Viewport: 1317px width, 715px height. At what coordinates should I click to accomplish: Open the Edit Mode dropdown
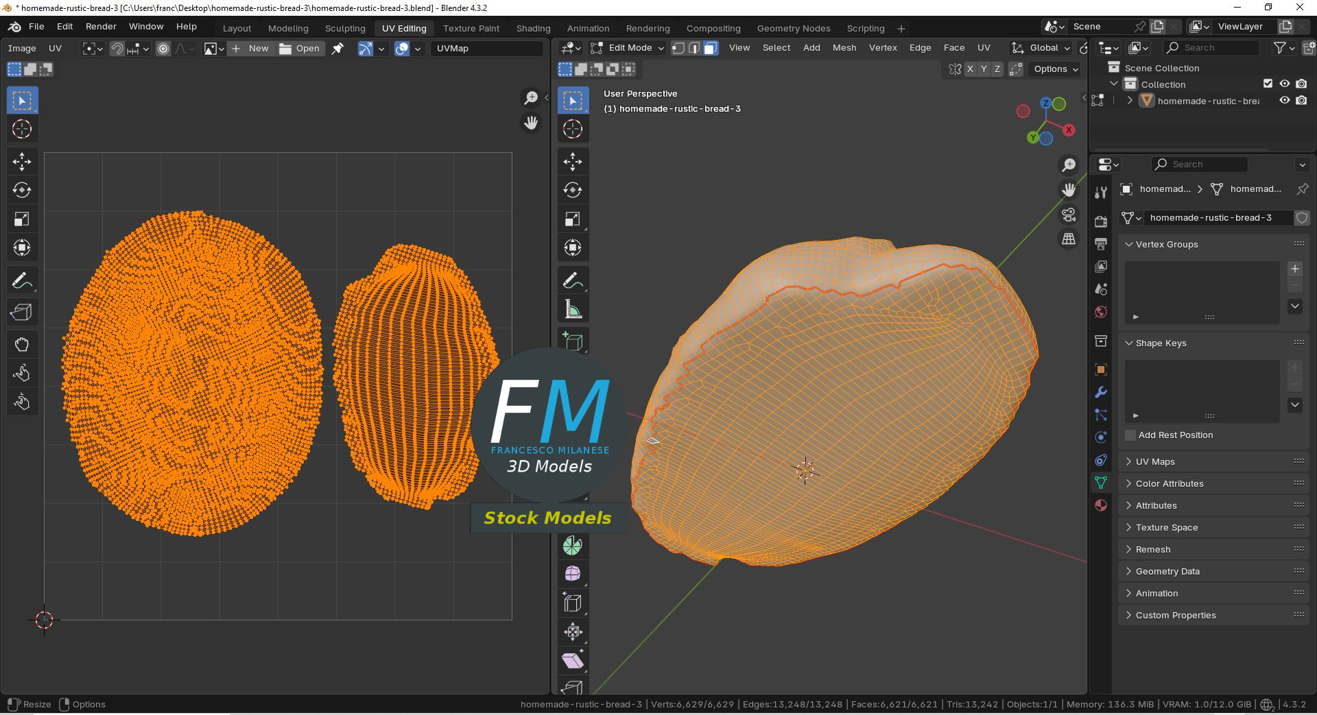628,48
